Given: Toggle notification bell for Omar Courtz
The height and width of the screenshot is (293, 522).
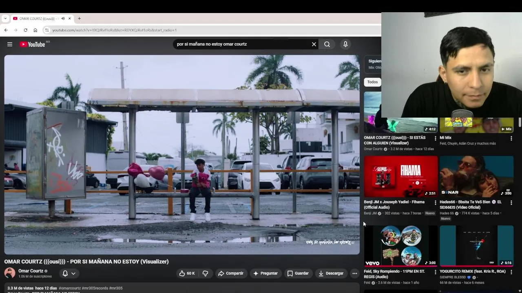Looking at the screenshot, I should click(x=65, y=273).
